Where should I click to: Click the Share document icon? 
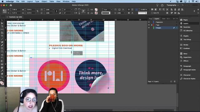pyautogui.click(x=162, y=5)
